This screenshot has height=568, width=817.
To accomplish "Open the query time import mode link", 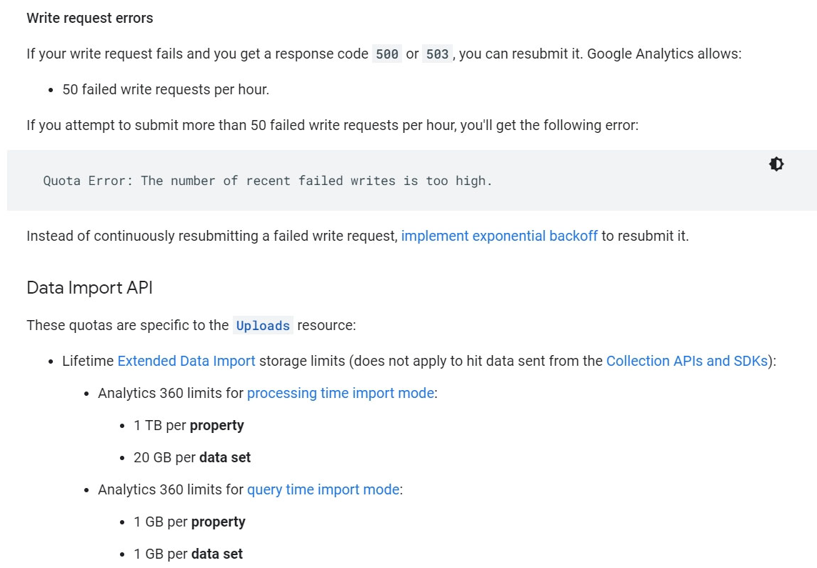I will (x=323, y=489).
